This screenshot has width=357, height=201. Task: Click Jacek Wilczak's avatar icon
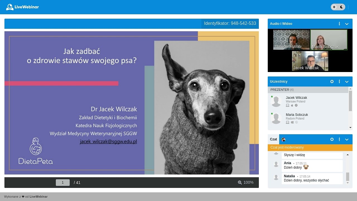[276, 102]
